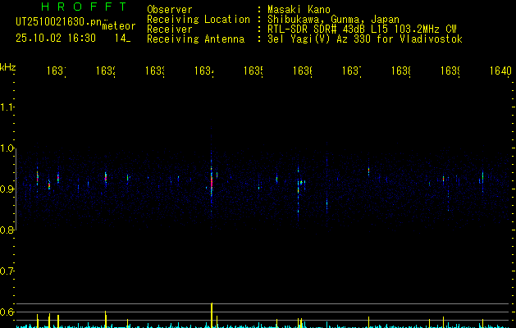Click the tallest yellow intensity spike near 1634
The height and width of the screenshot is (328, 516).
point(212,315)
